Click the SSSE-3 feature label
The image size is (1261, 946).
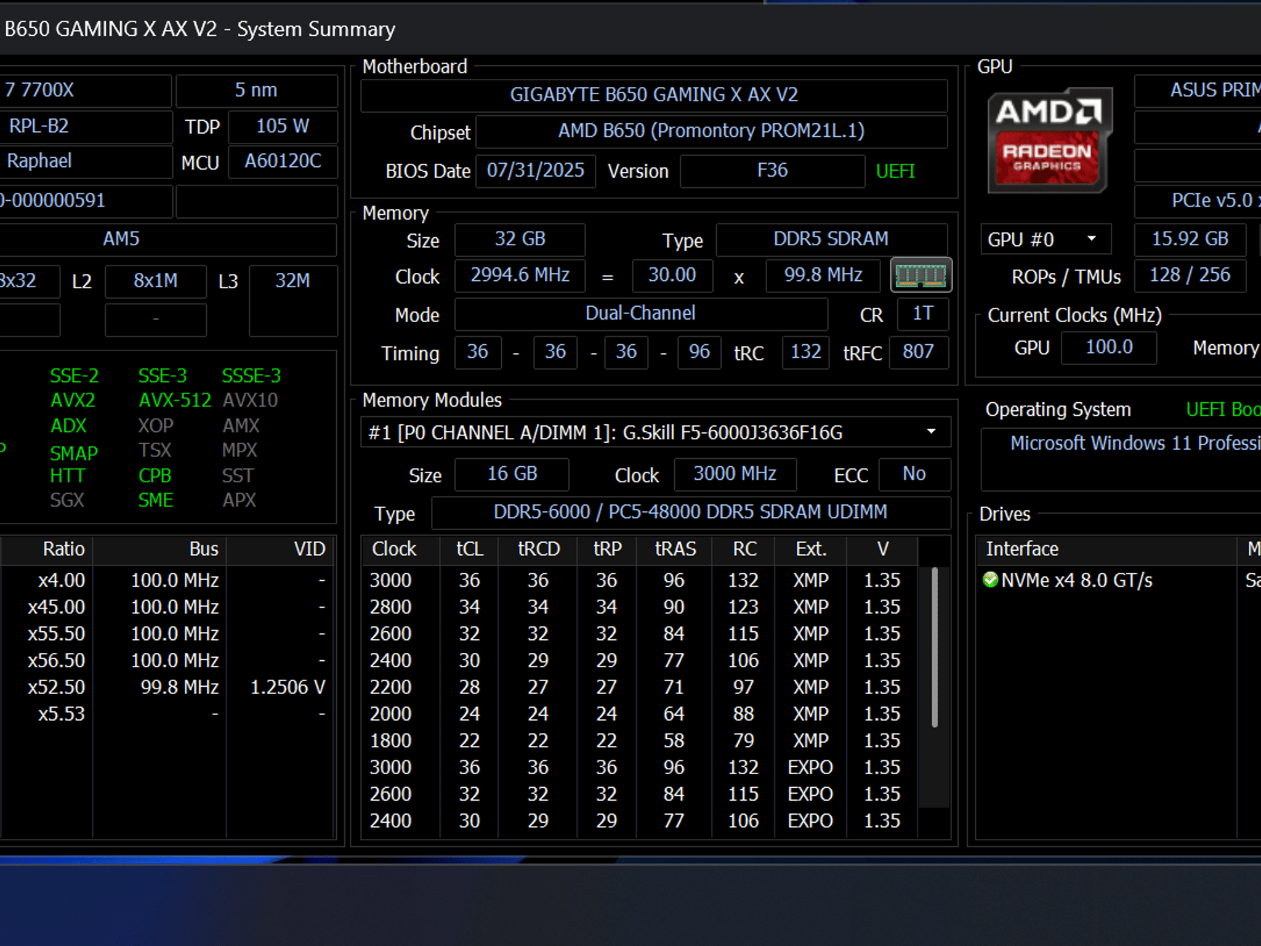pos(251,376)
